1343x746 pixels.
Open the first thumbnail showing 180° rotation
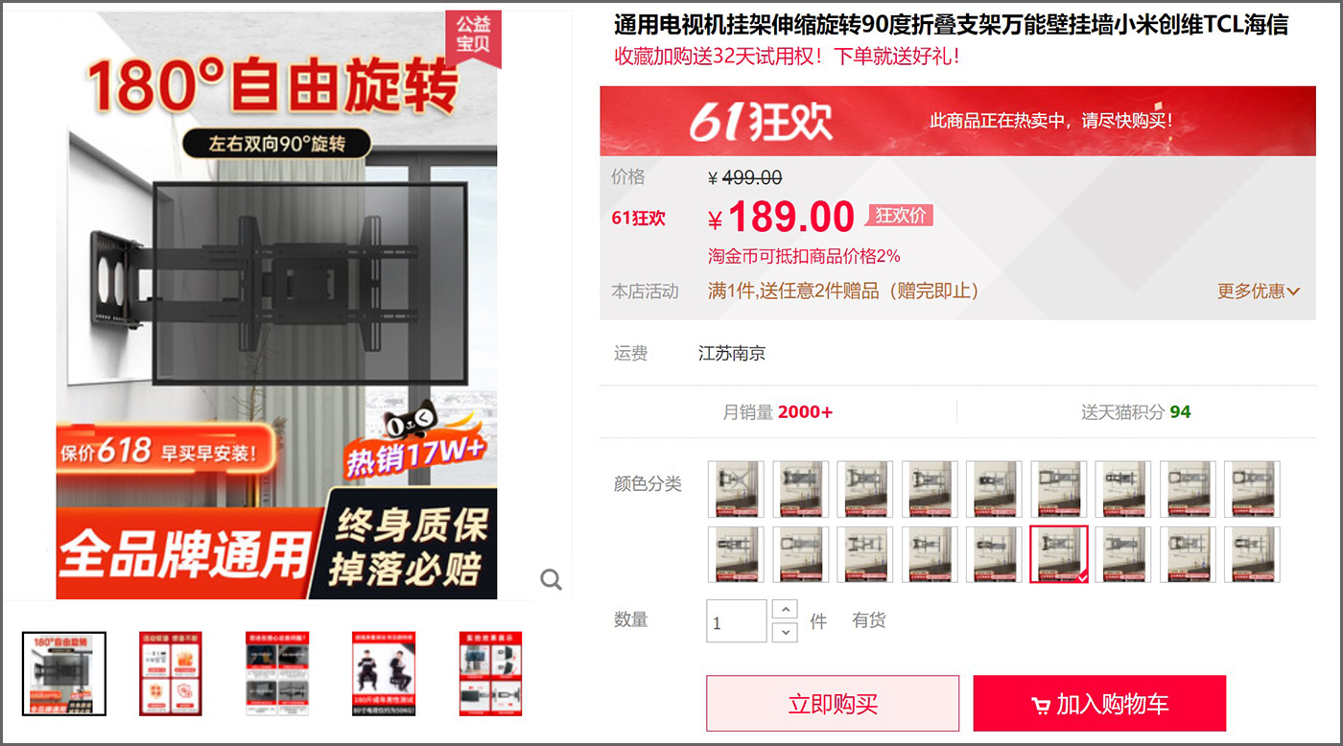64,673
